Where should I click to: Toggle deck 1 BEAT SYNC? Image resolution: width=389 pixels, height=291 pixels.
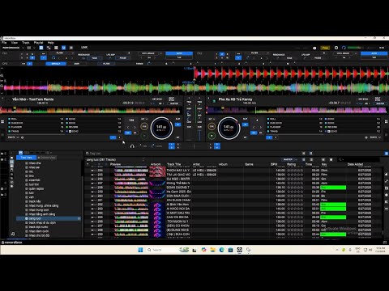pyautogui.click(x=172, y=99)
